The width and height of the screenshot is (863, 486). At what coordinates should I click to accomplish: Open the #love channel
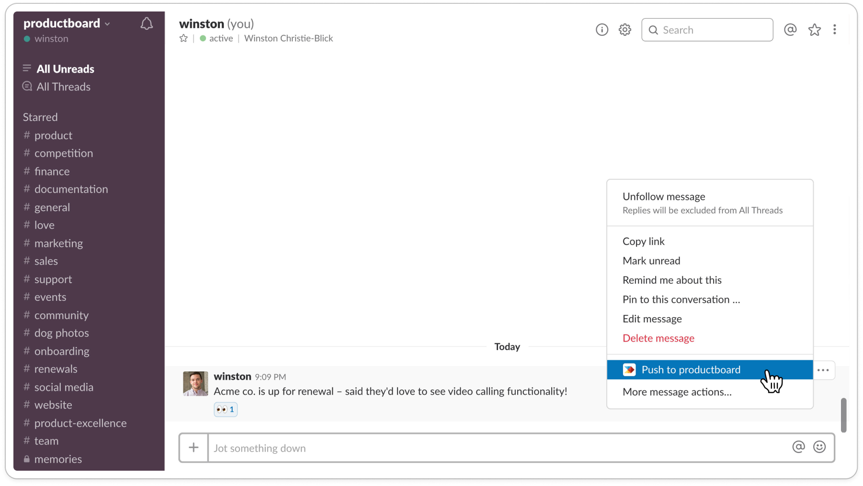(39, 225)
